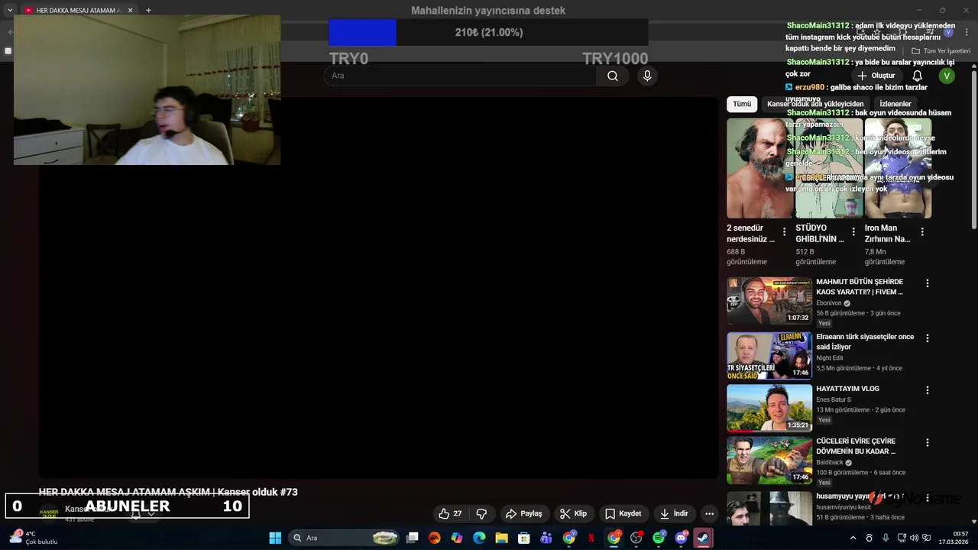Screen dimensions: 978x550
Task: Open MAHMUT BÜTÜN ŞEHİRDE video thumbnail
Action: coord(769,301)
